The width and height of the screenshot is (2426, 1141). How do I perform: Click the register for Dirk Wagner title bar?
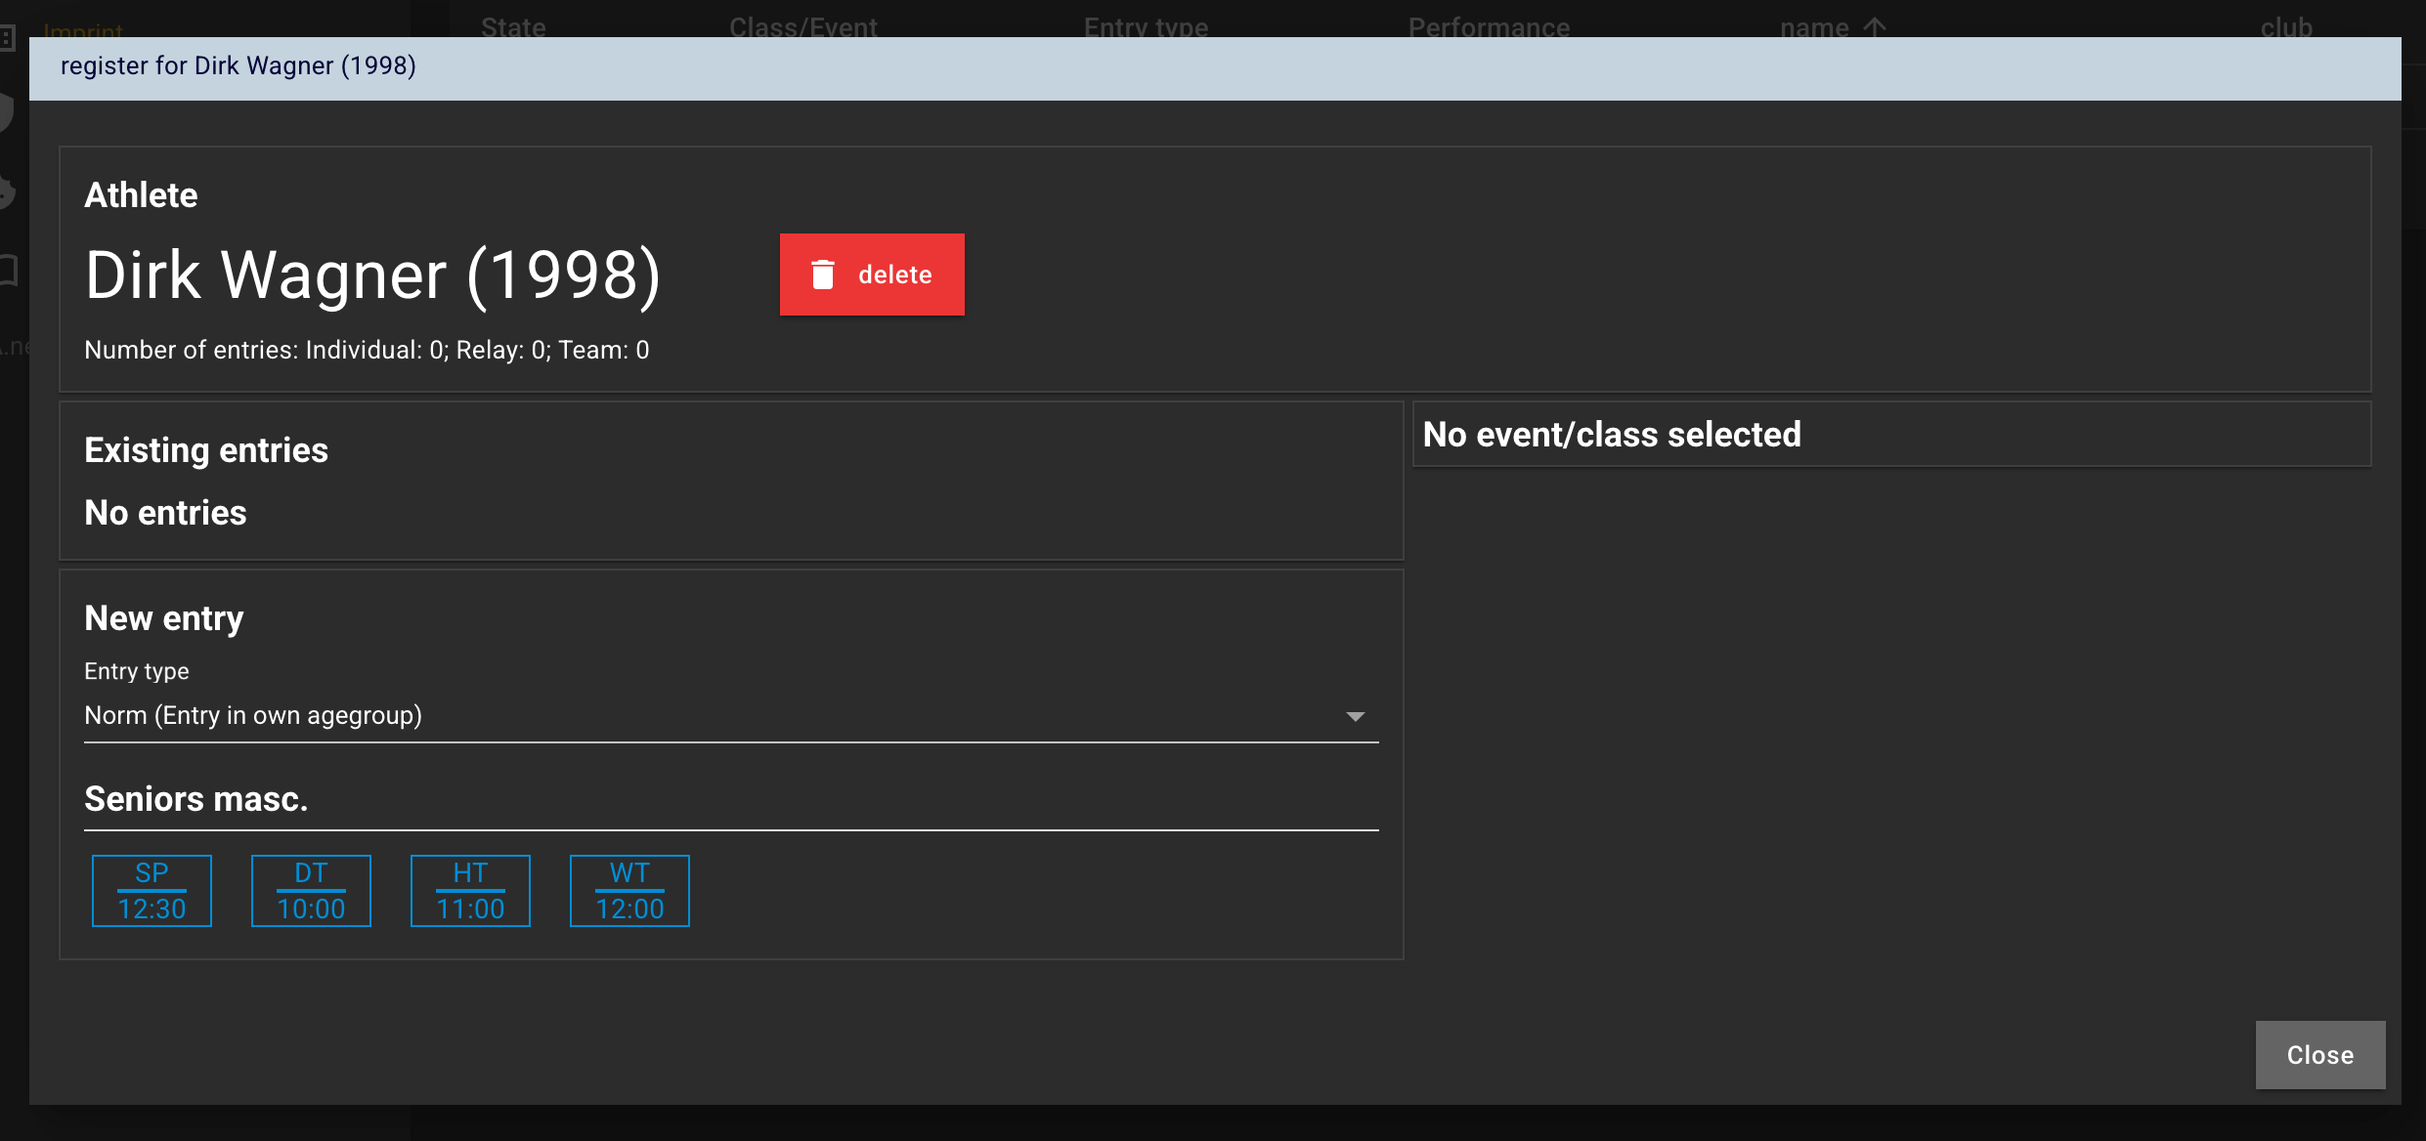[1214, 67]
